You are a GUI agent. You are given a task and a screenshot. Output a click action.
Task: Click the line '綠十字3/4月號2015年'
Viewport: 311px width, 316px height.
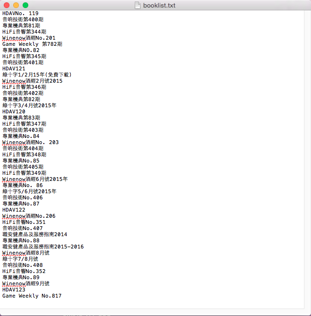pos(29,105)
